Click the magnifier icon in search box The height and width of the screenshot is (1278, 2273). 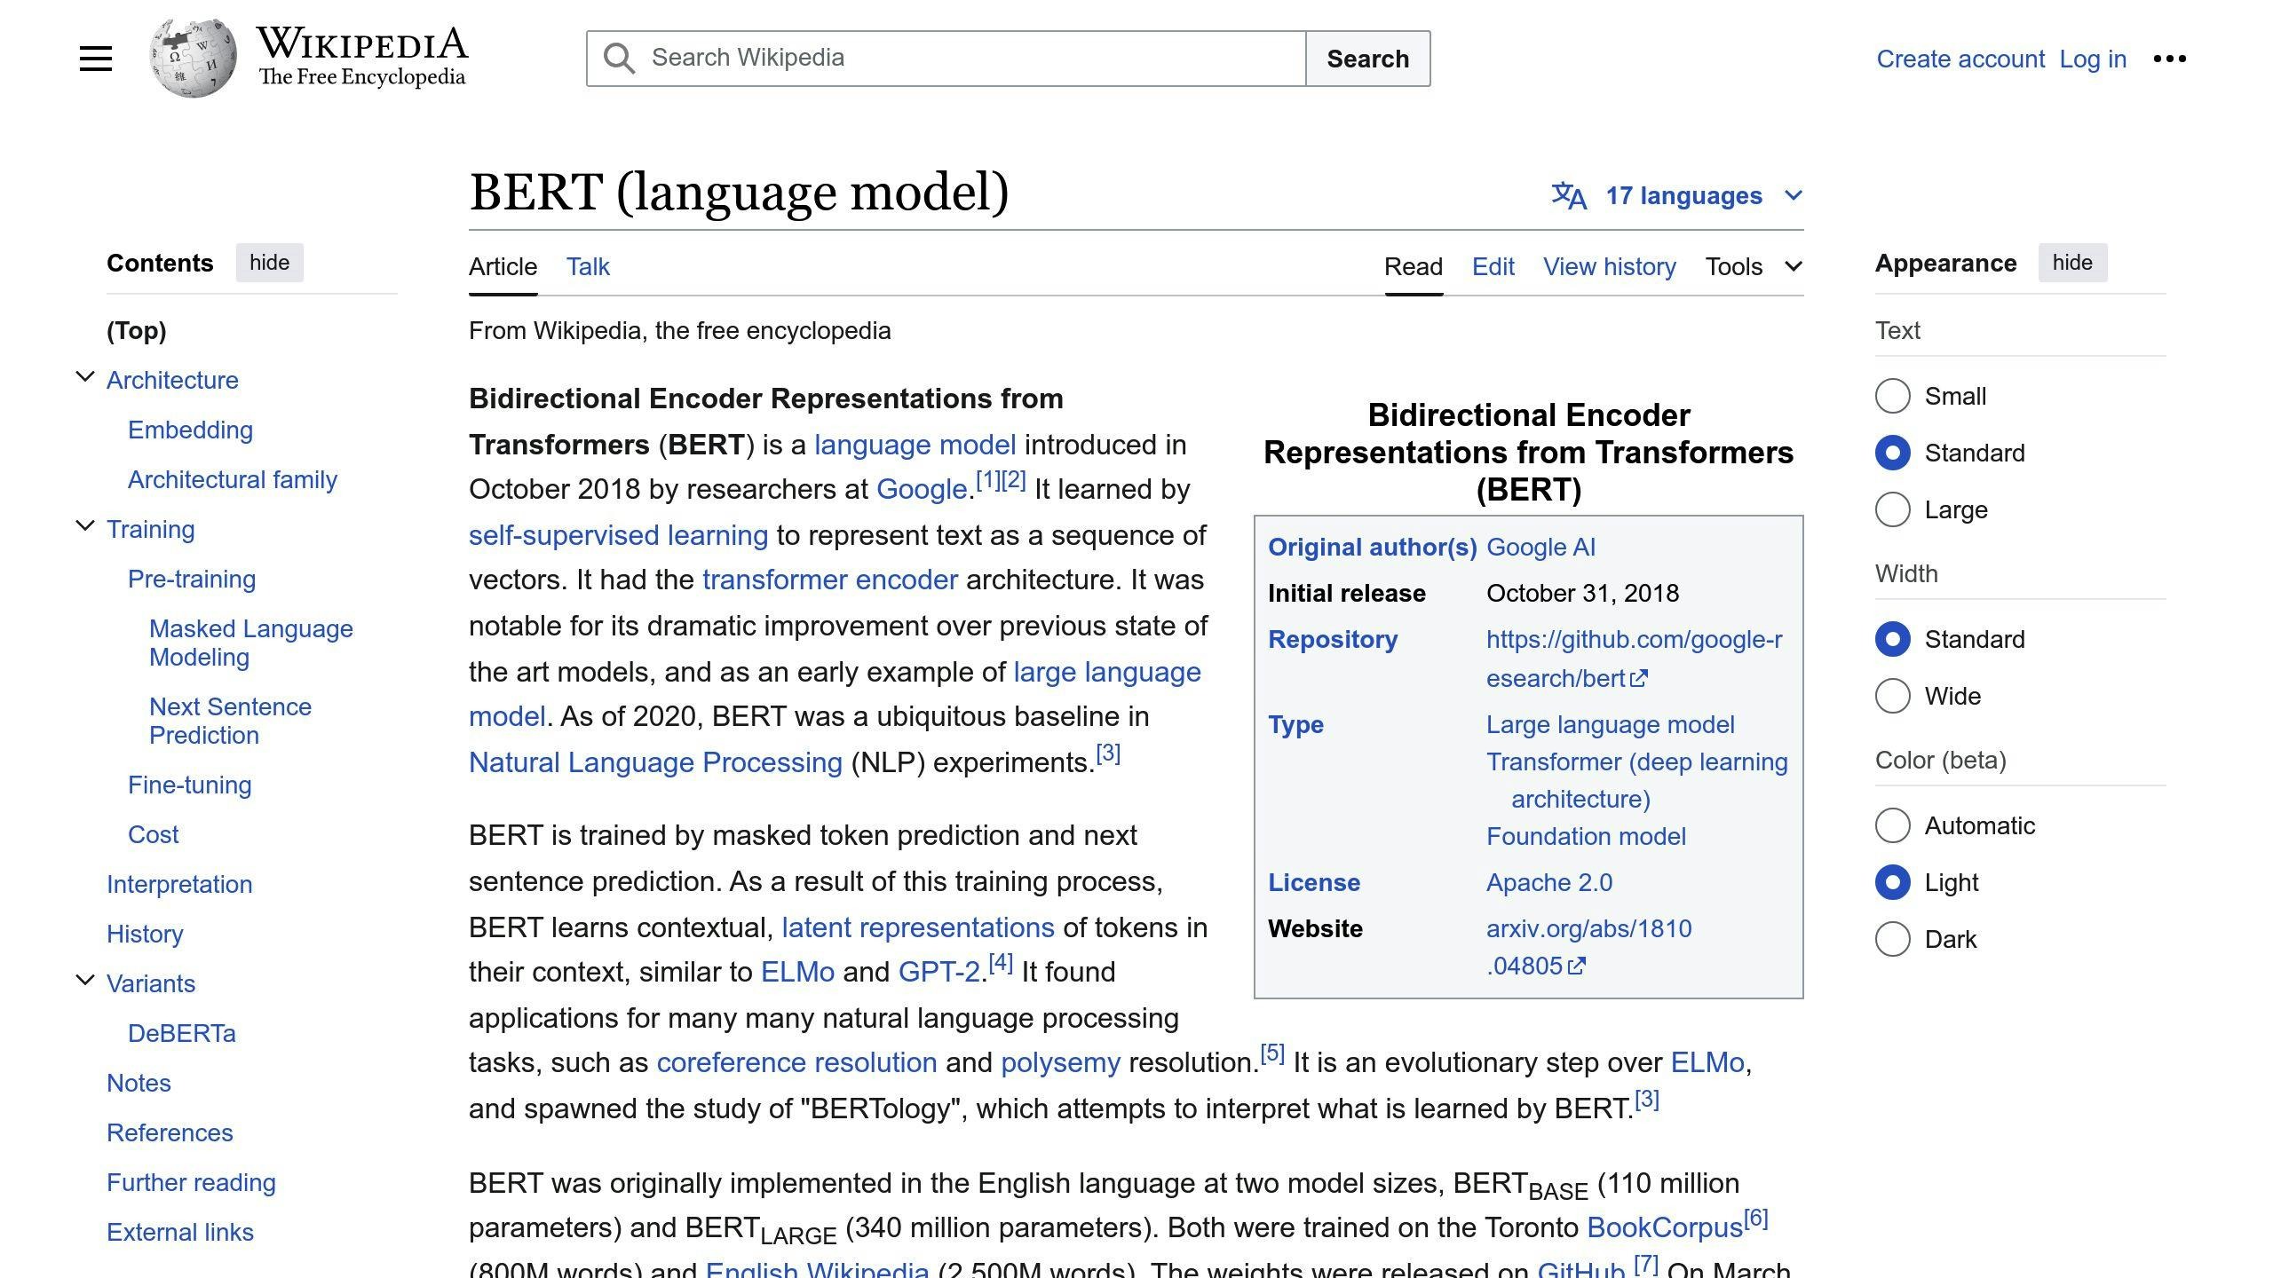[619, 59]
